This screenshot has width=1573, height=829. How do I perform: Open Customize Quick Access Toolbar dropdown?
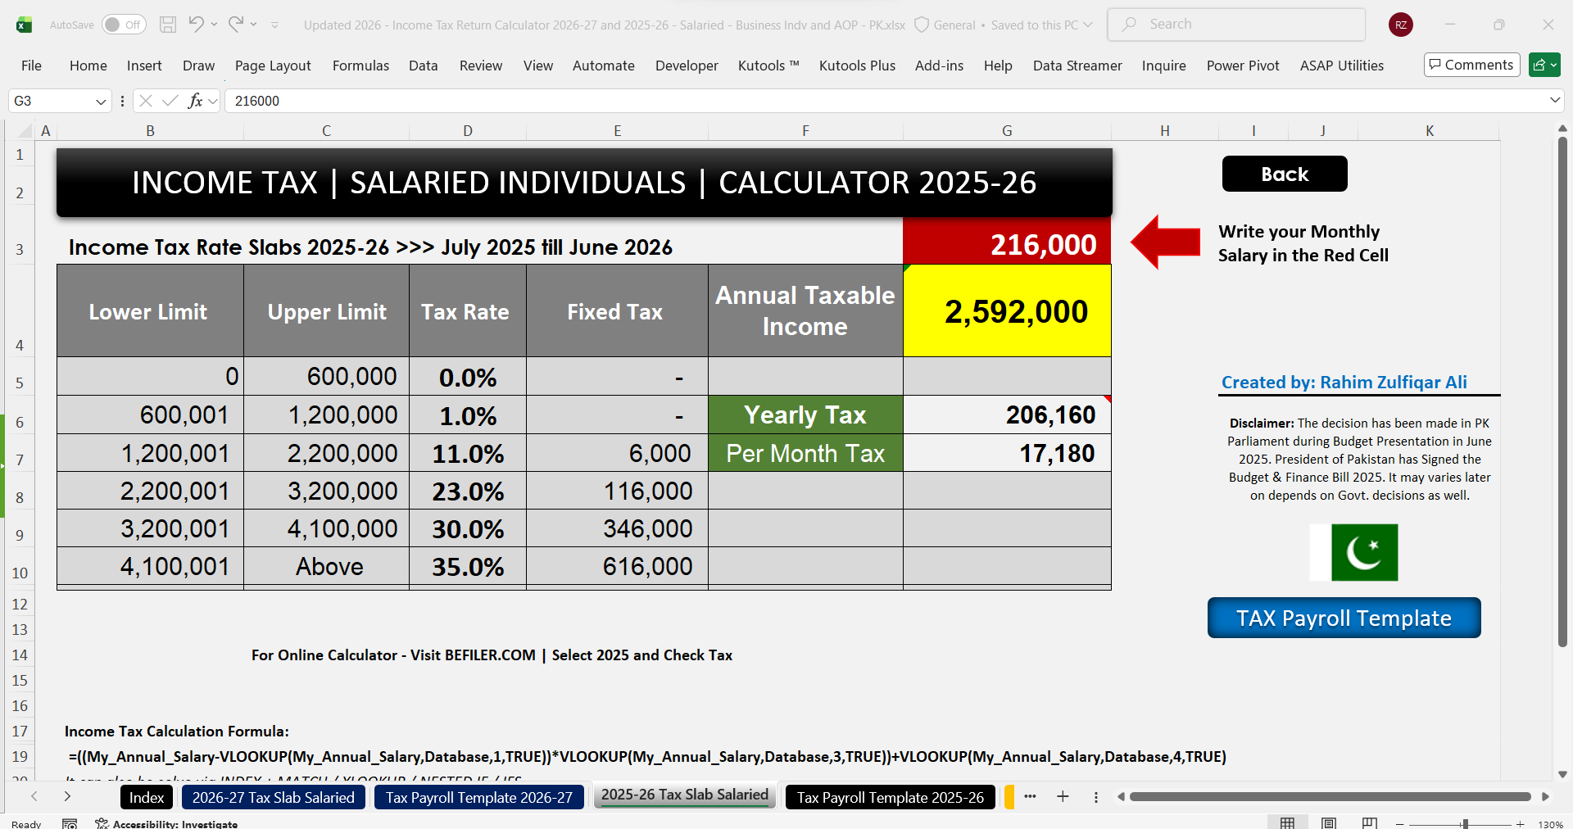(274, 25)
